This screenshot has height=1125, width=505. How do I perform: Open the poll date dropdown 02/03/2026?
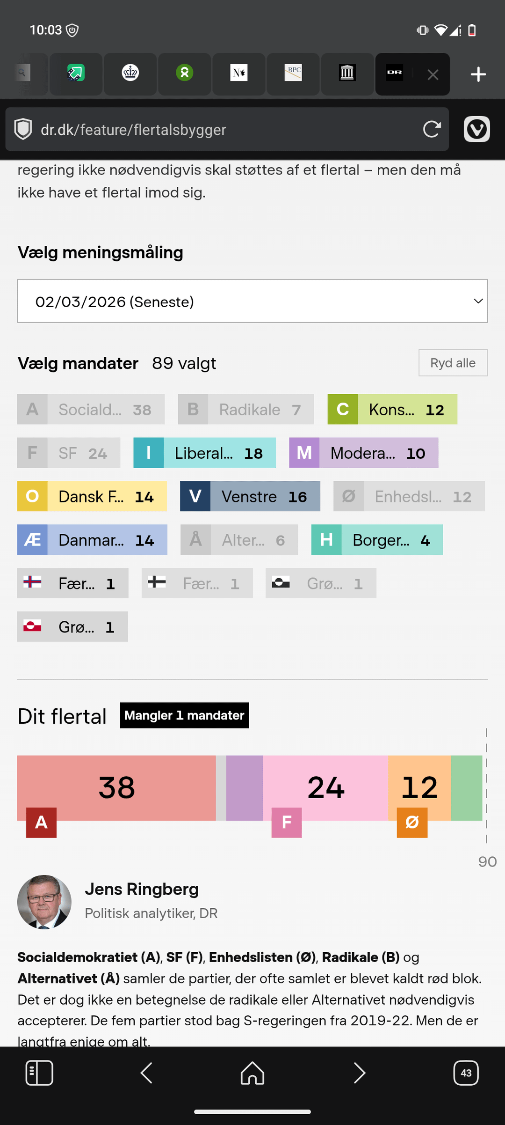click(252, 301)
